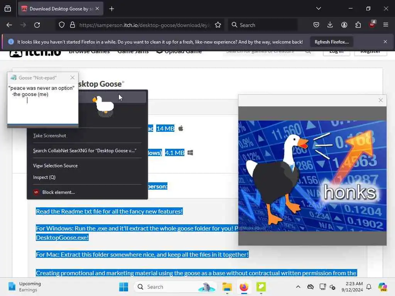This screenshot has height=296, width=395.
Task: Click the Firefox Search box in the toolbar
Action: (263, 25)
